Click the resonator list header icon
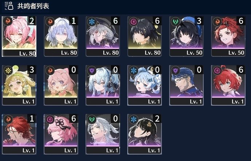Screen dimensions: 251x161 [9, 6]
